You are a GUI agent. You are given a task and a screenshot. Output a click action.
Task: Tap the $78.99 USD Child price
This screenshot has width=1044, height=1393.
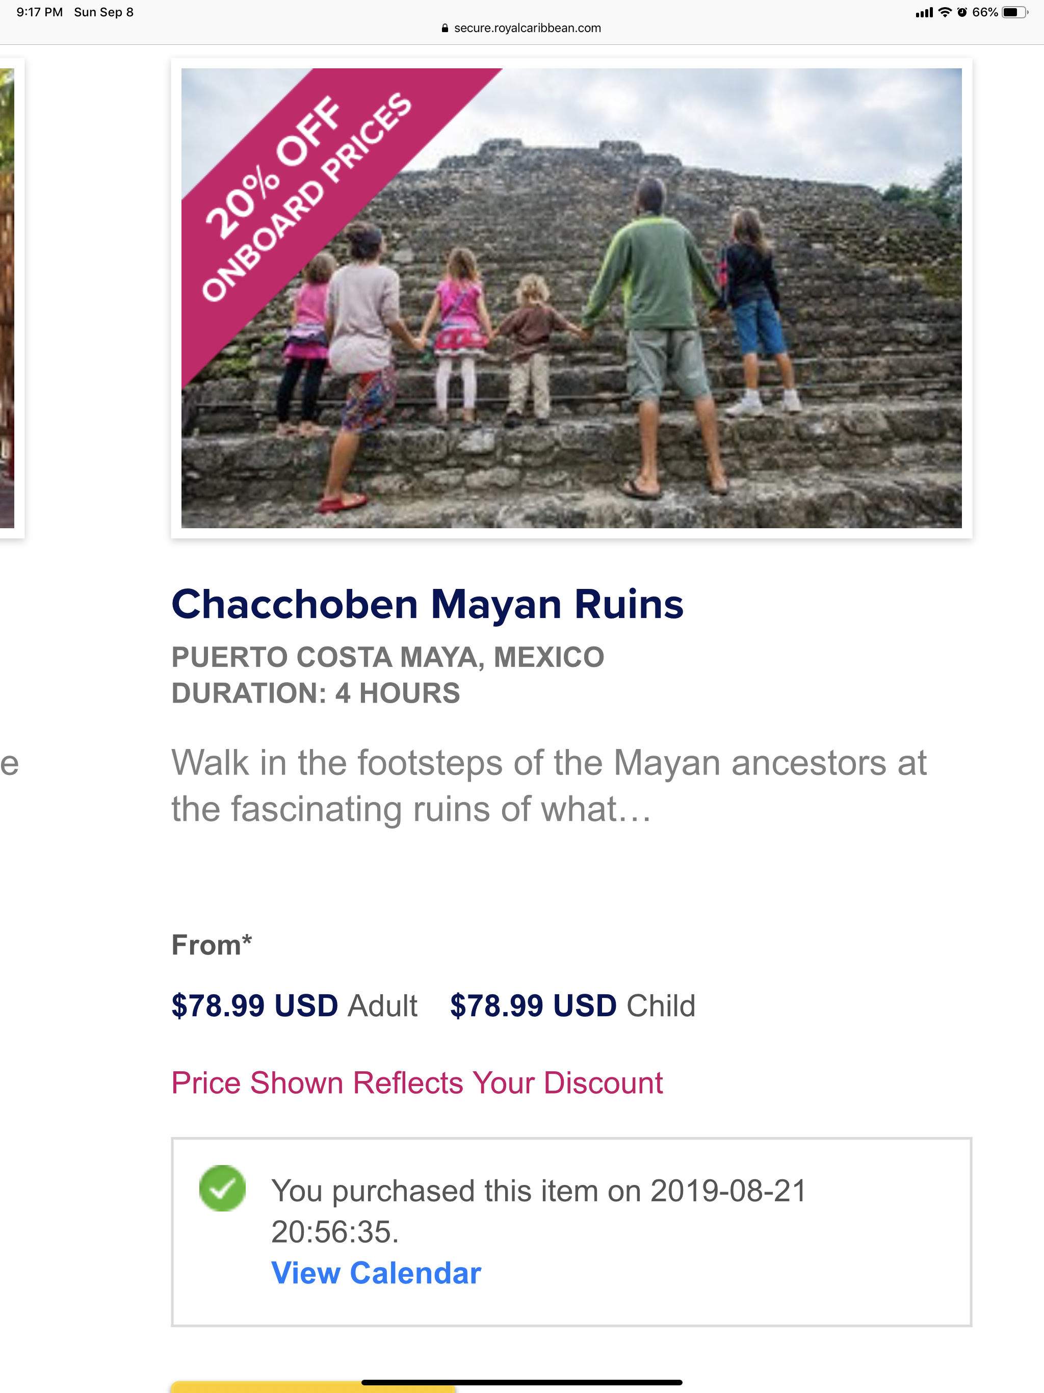[x=572, y=1005]
